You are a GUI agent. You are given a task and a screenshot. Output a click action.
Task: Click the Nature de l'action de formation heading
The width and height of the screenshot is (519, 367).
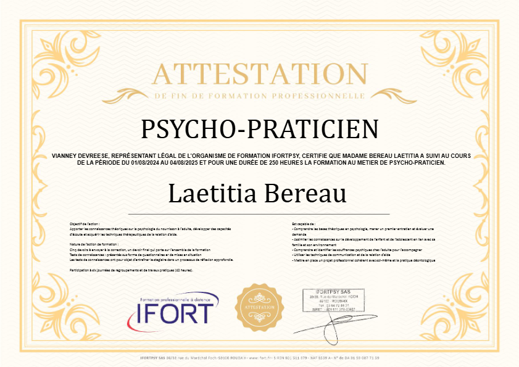94,245
